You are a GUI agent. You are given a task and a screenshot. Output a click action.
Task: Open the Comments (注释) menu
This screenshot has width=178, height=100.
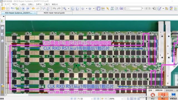click(x=31, y=4)
